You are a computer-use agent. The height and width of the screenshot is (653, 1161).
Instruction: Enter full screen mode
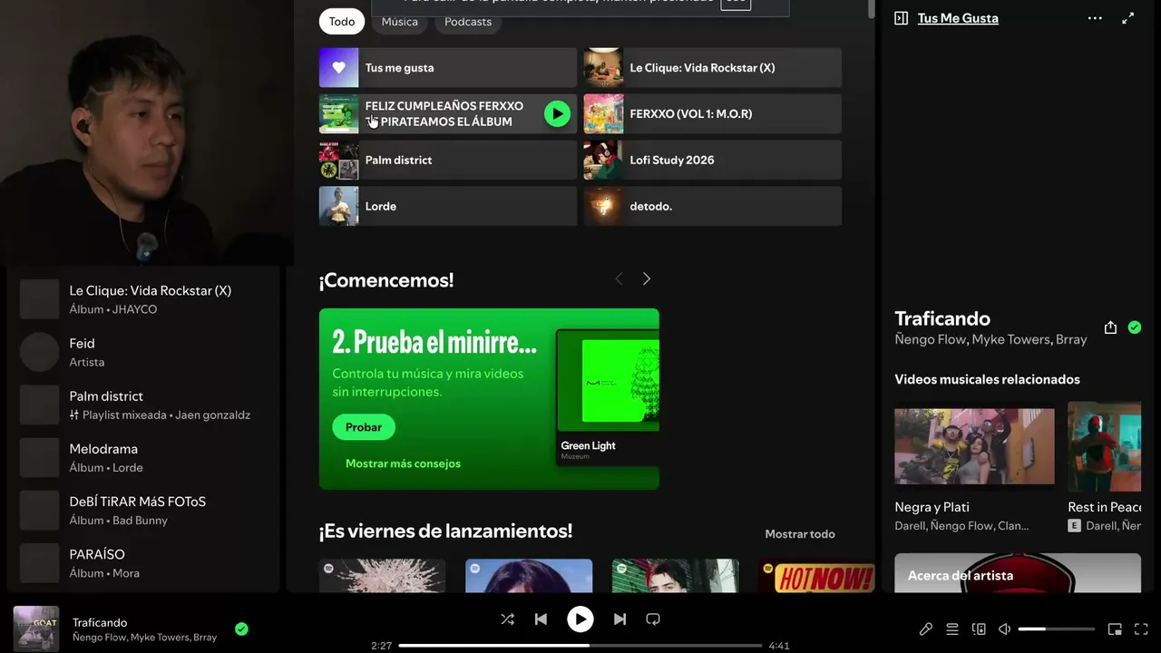(1141, 629)
